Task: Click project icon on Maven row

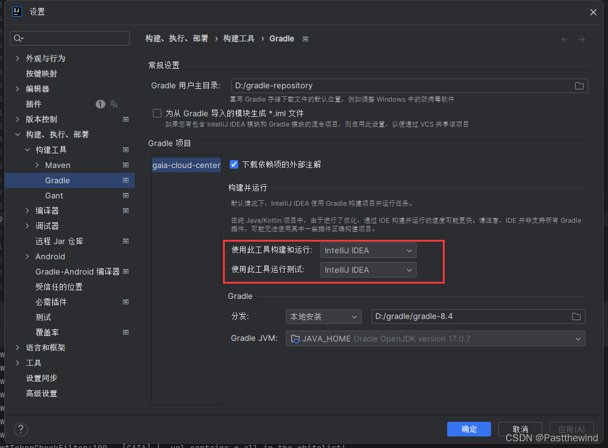Action: coord(125,165)
